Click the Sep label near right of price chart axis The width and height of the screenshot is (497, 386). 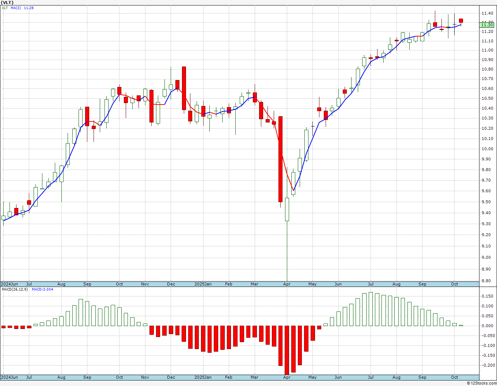[422, 284]
